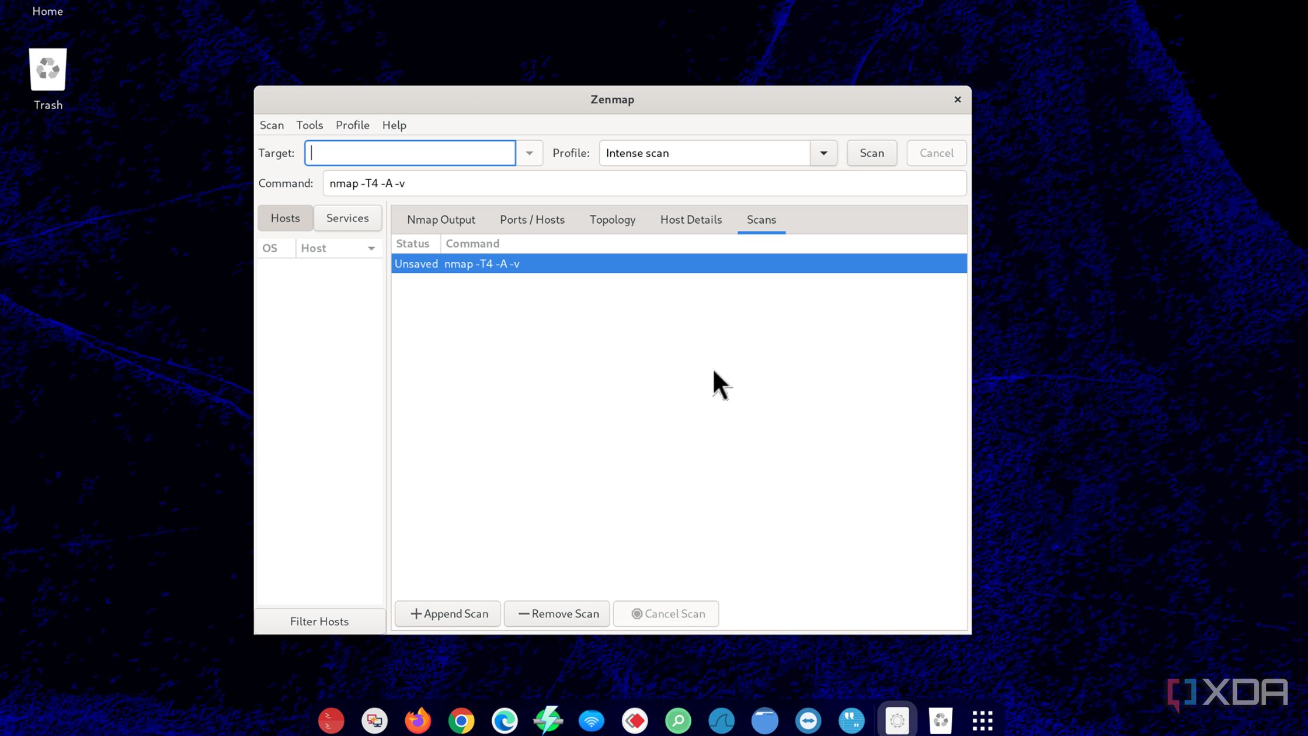Click the Append Scan button
The width and height of the screenshot is (1308, 736).
click(448, 614)
